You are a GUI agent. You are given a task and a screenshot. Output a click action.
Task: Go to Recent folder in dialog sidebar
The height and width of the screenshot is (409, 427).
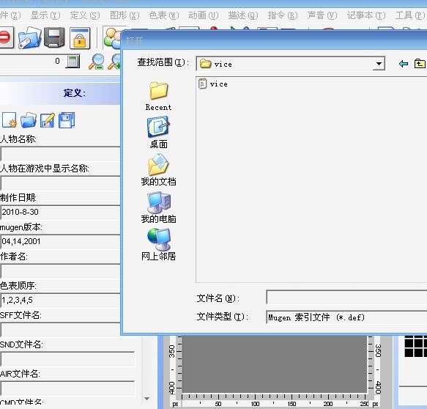(x=158, y=96)
